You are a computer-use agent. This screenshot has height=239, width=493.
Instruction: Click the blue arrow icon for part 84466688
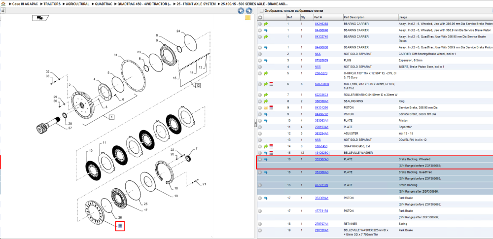pyautogui.click(x=266, y=47)
